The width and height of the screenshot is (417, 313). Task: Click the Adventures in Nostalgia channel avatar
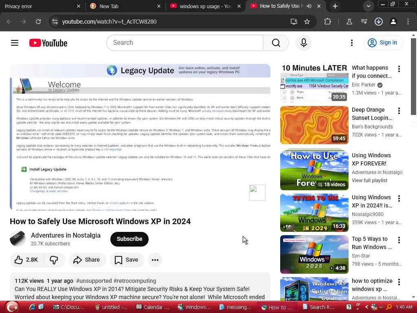(x=18, y=239)
